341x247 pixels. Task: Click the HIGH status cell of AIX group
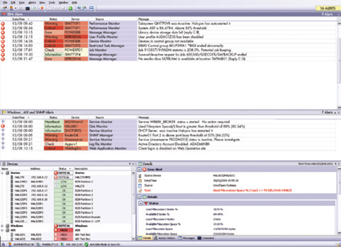[x=63, y=230]
